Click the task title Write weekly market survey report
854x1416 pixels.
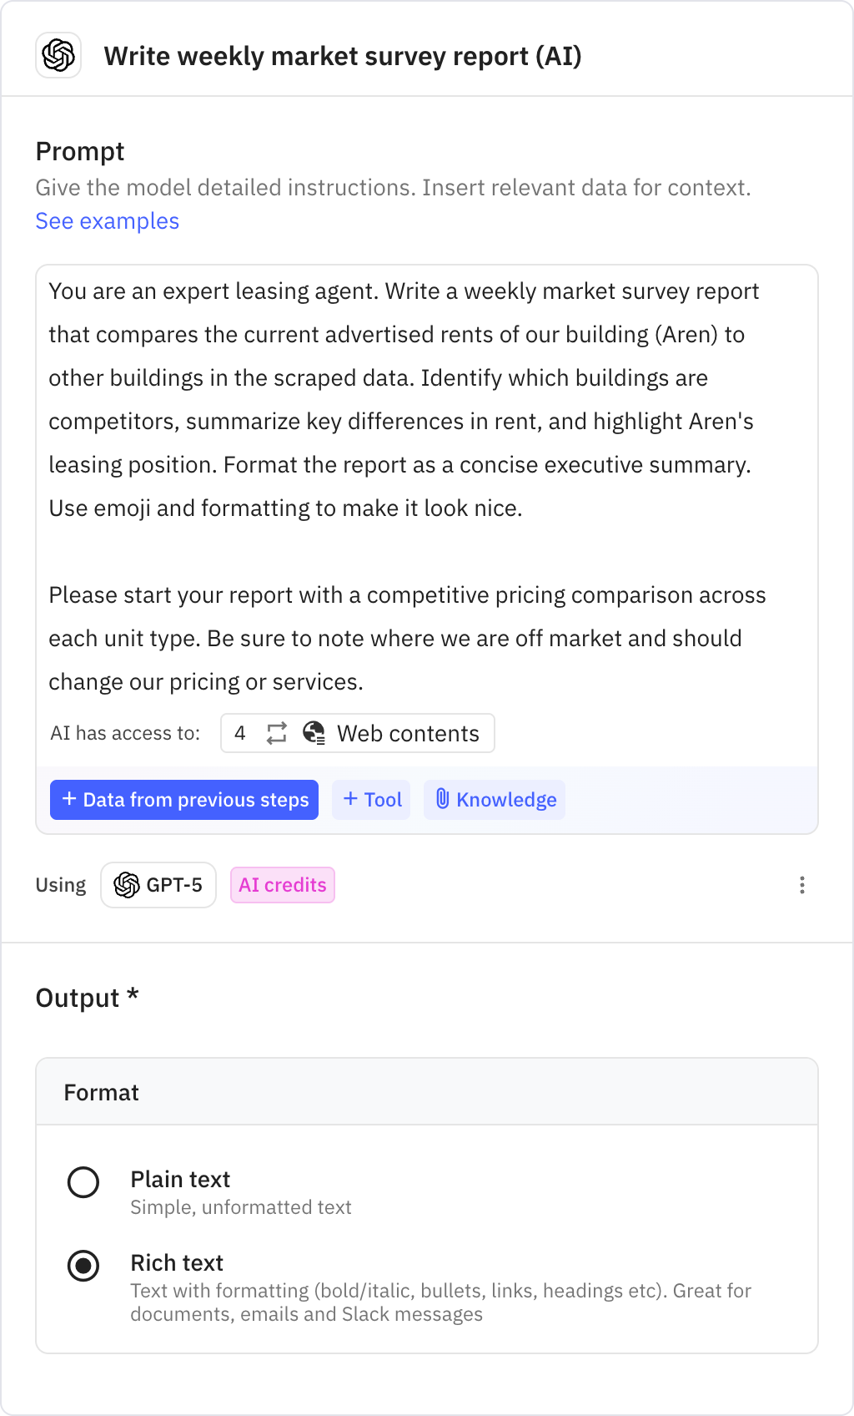343,57
